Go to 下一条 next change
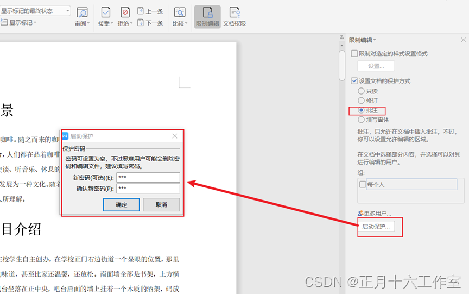Image resolution: width=469 pixels, height=294 pixels. (x=150, y=23)
